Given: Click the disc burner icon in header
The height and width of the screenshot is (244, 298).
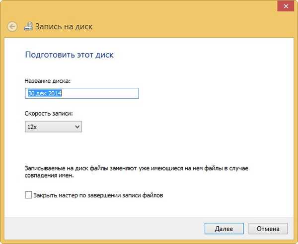Looking at the screenshot, I should coord(28,26).
